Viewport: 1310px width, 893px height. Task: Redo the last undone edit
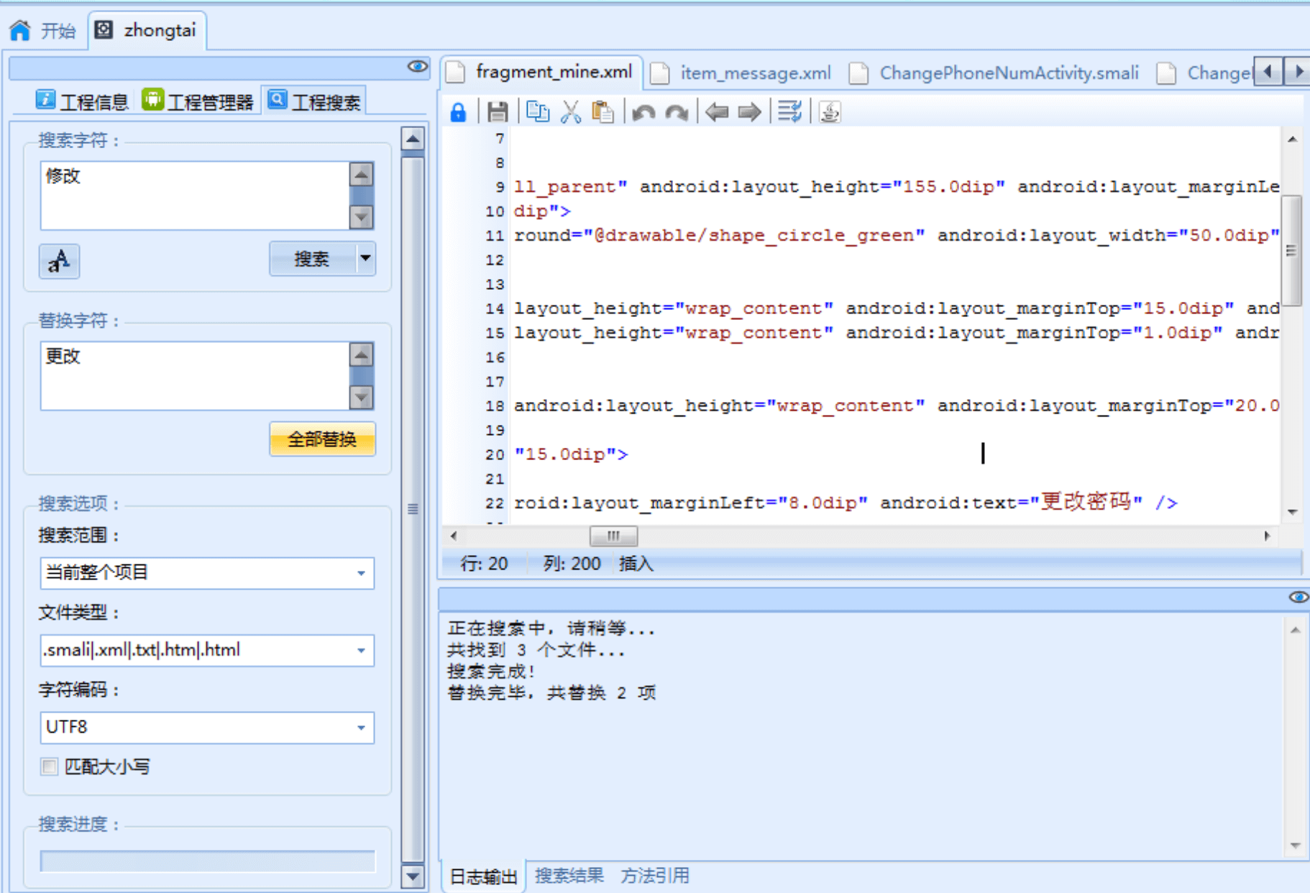[677, 113]
